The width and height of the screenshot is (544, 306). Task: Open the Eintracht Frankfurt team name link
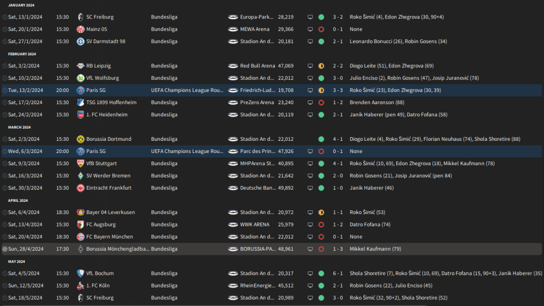(x=108, y=188)
